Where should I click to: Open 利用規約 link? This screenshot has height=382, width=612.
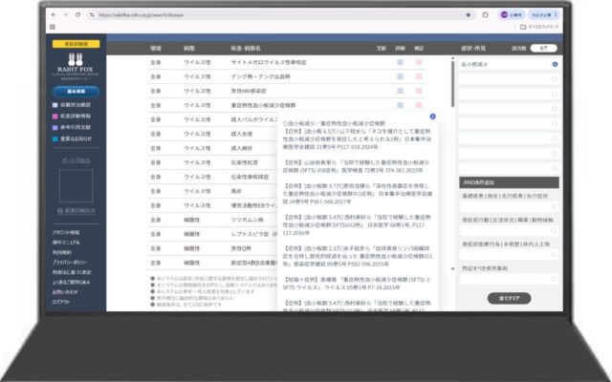[61, 252]
